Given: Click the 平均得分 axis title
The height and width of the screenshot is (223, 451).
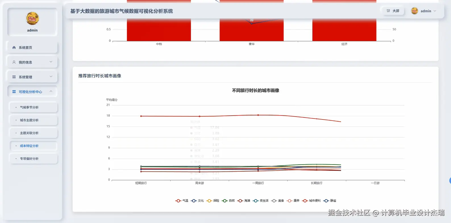Looking at the screenshot, I should tap(112, 100).
